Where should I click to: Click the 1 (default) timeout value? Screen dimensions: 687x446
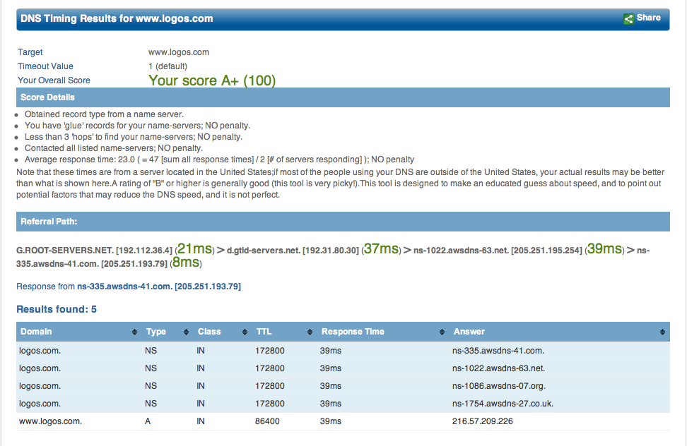168,66
